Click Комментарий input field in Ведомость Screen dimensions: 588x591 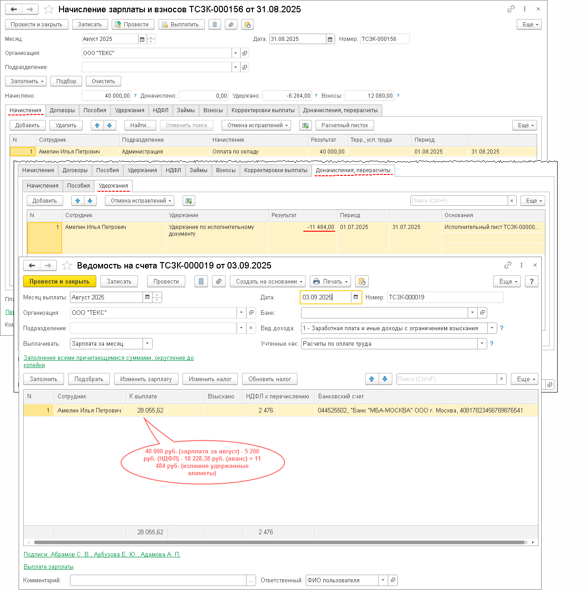tap(158, 580)
